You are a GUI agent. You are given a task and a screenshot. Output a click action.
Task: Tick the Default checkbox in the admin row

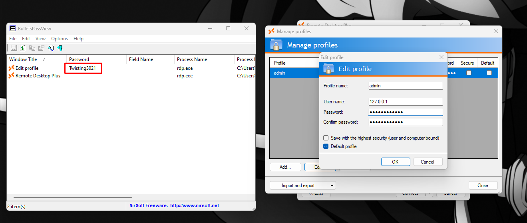pos(489,73)
